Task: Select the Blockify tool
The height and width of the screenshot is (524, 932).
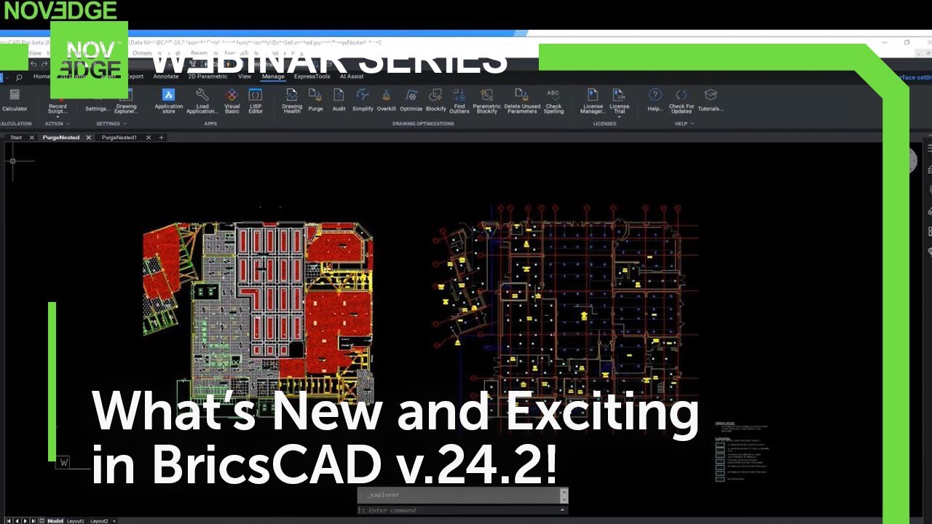Action: tap(435, 100)
